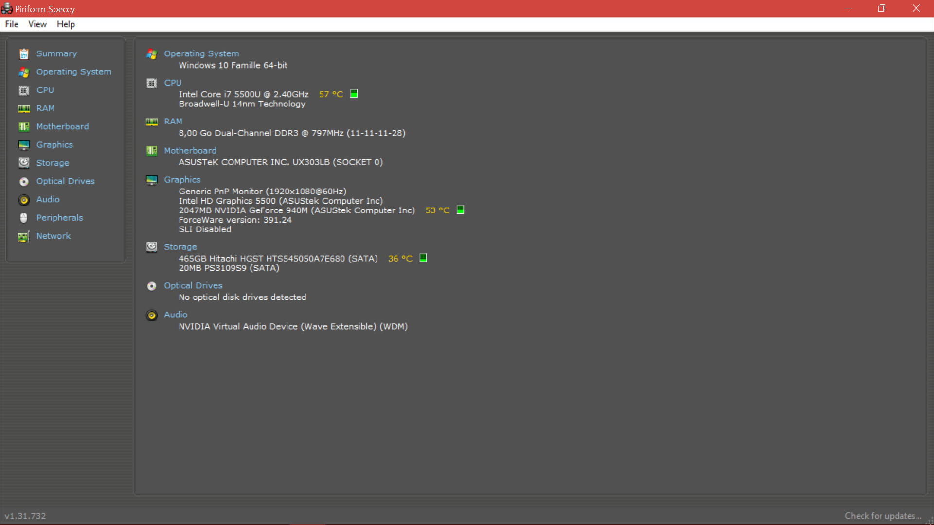The height and width of the screenshot is (525, 934).
Task: Click the Generic PnP Monitor line
Action: 263,192
